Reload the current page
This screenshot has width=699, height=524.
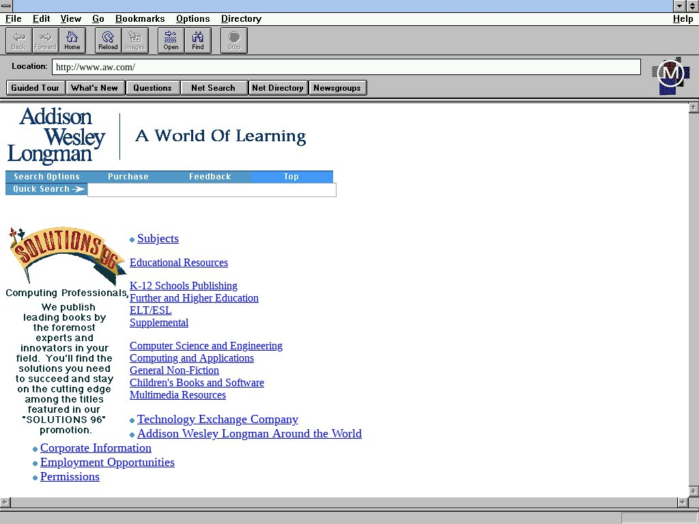[108, 40]
